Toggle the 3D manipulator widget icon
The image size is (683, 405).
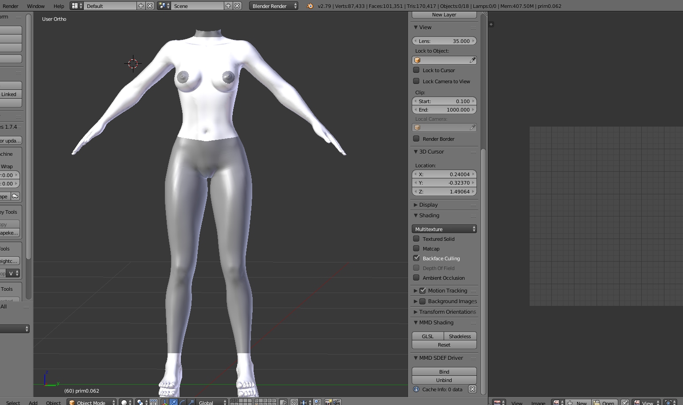164,402
